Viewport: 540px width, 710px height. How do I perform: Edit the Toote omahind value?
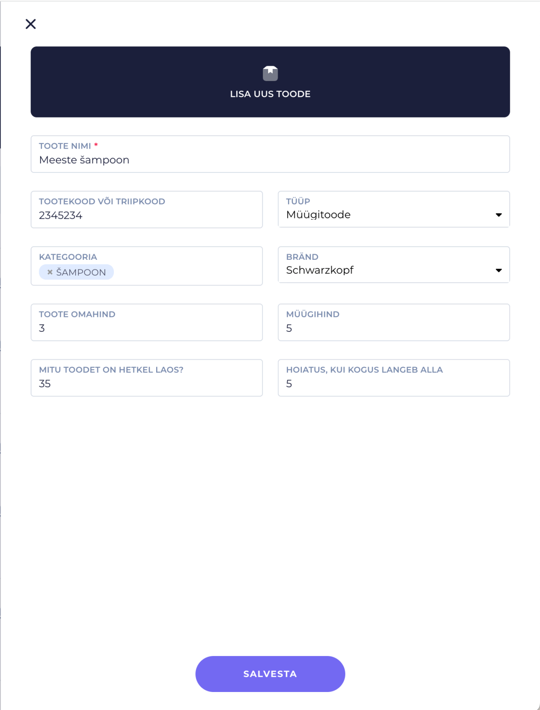pos(147,322)
